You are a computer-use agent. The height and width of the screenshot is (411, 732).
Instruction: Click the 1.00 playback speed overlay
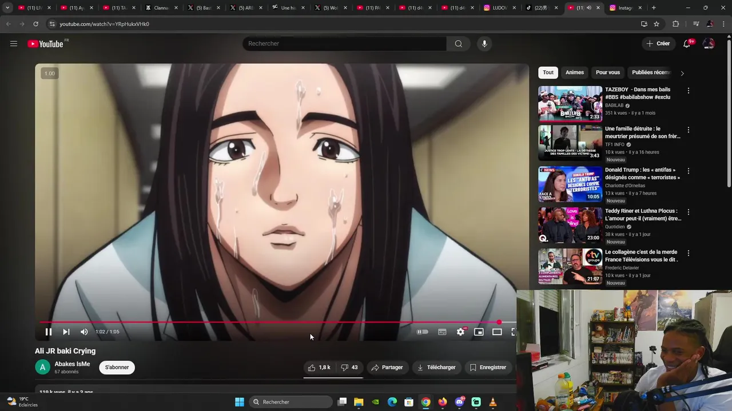(x=50, y=73)
